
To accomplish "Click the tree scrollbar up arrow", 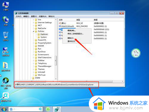I will pyautogui.click(x=56, y=19).
